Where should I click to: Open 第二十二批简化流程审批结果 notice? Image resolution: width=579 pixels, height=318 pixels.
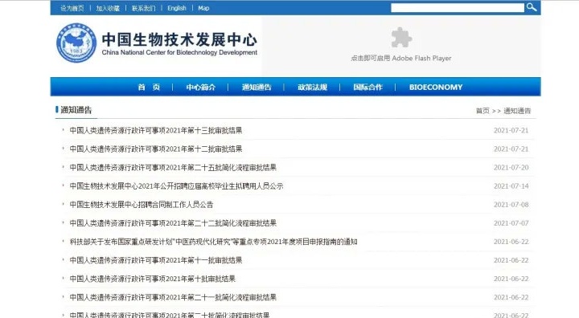click(x=173, y=222)
